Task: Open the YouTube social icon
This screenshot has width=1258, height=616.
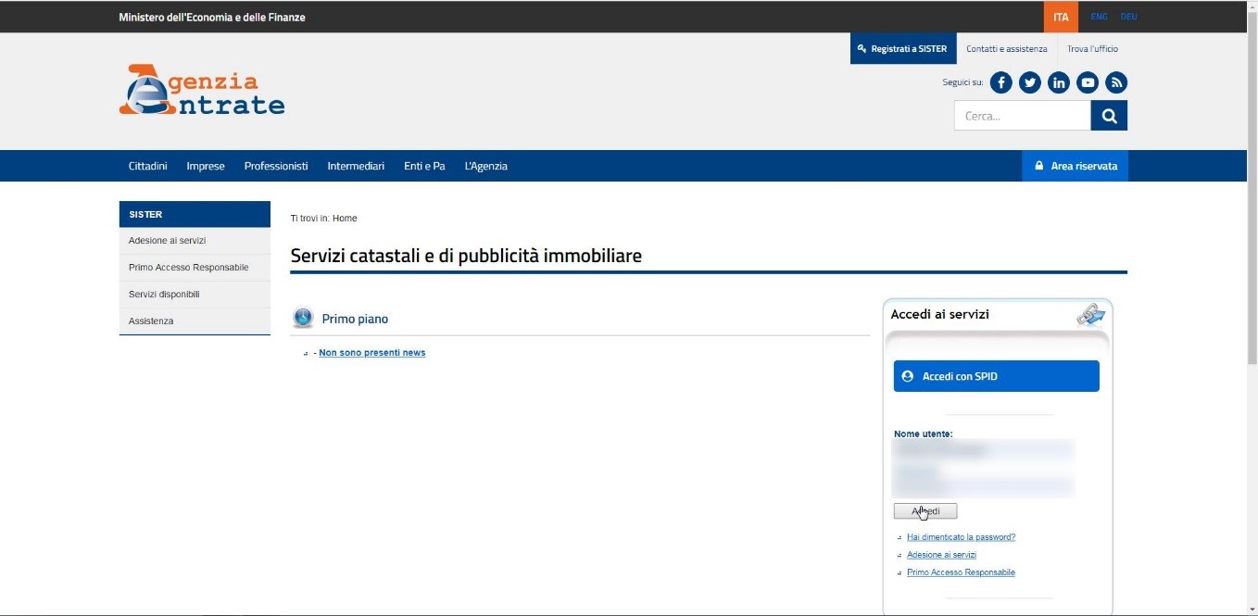Action: [x=1088, y=82]
